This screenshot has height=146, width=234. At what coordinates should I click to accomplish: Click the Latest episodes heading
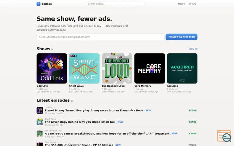[x=53, y=100]
